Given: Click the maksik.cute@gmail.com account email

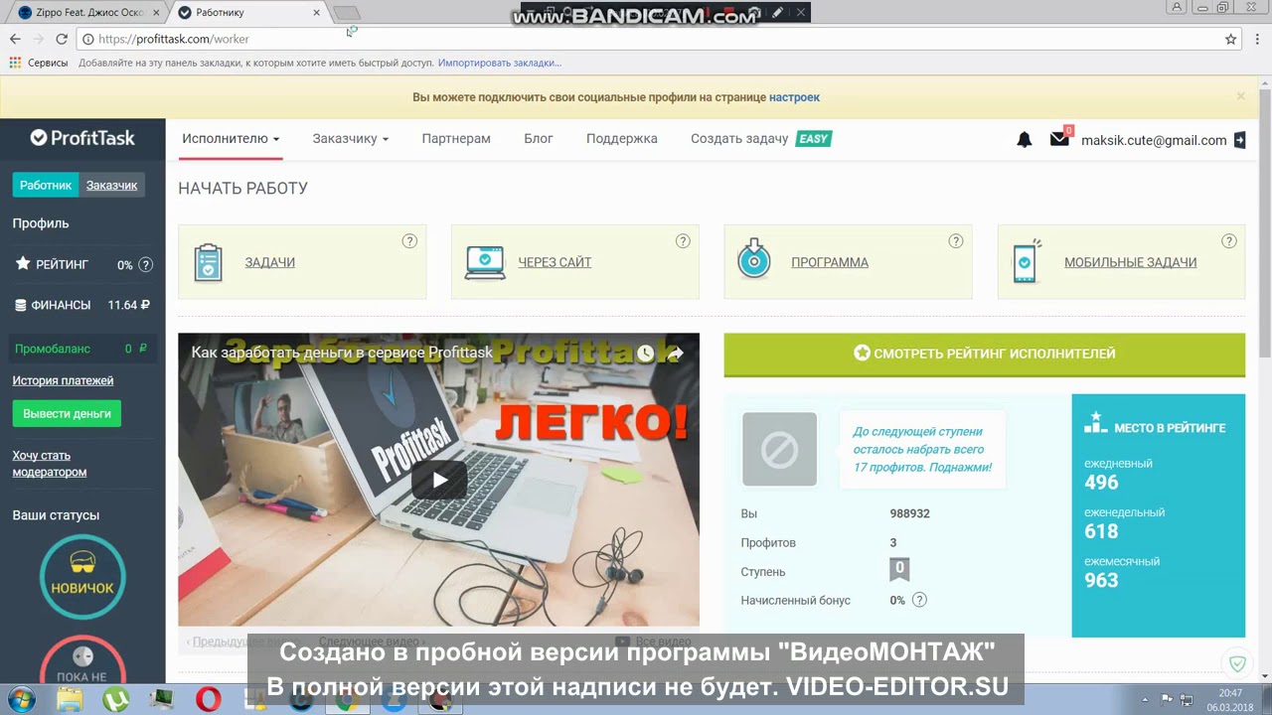Looking at the screenshot, I should 1154,140.
